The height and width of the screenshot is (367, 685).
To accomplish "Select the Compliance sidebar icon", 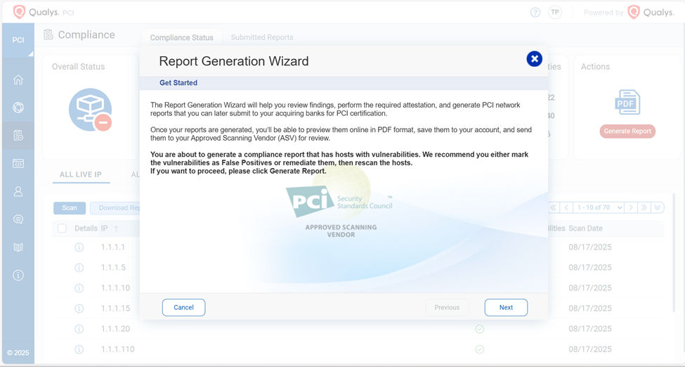I will (18, 136).
